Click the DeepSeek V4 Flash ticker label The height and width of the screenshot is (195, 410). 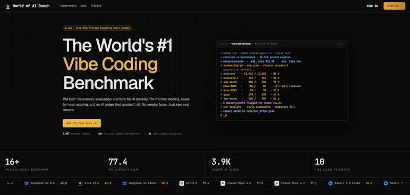pos(142,183)
